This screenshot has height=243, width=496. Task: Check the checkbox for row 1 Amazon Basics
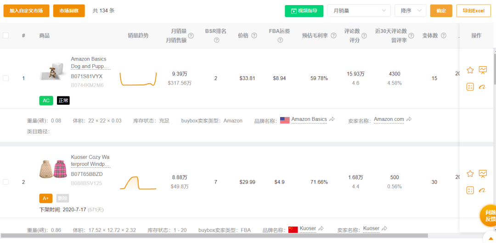[6, 78]
